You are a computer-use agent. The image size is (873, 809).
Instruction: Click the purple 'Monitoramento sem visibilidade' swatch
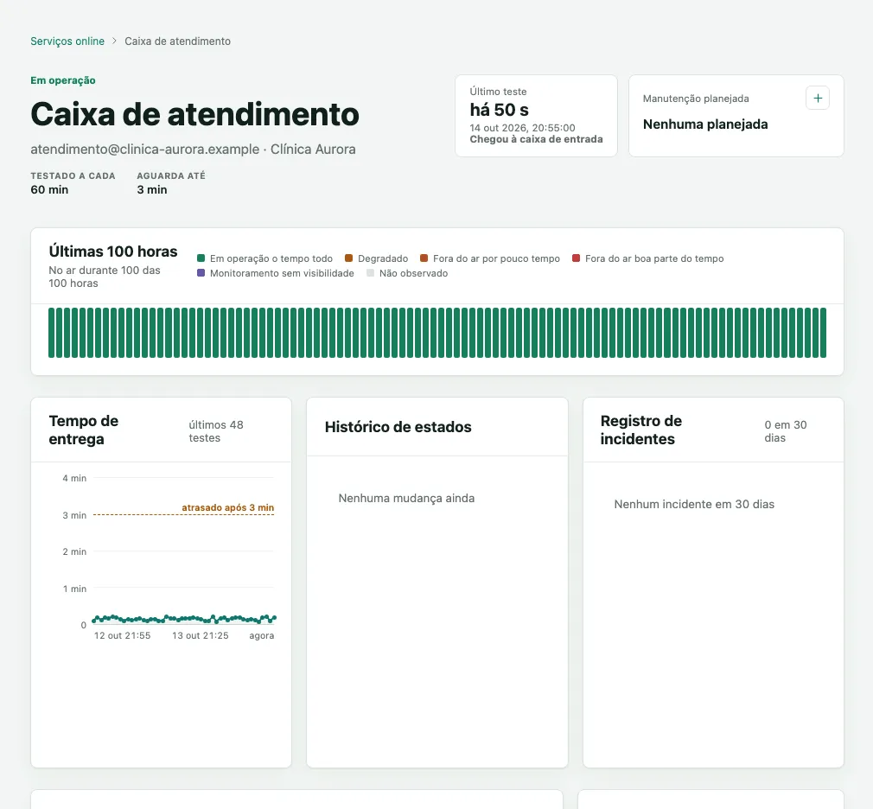[201, 273]
